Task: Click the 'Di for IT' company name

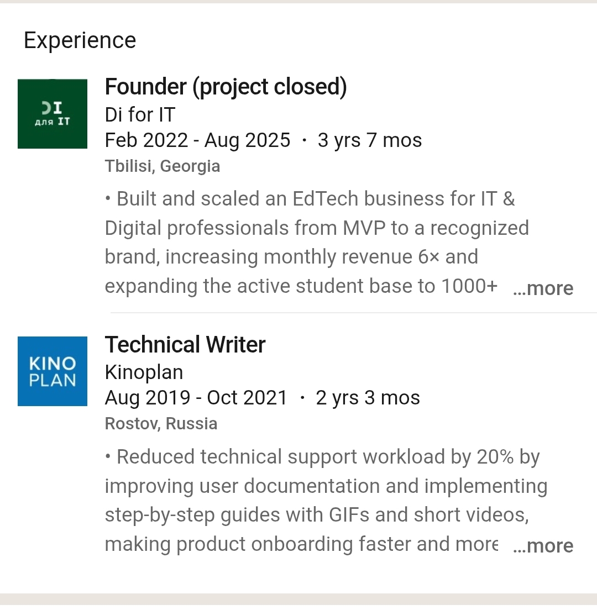Action: tap(140, 115)
